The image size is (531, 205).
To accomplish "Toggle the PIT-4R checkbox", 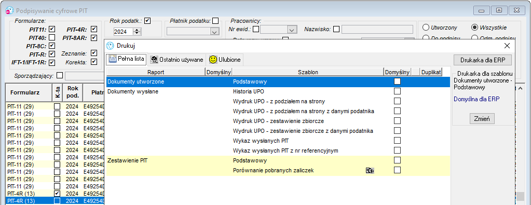I will 94,29.
